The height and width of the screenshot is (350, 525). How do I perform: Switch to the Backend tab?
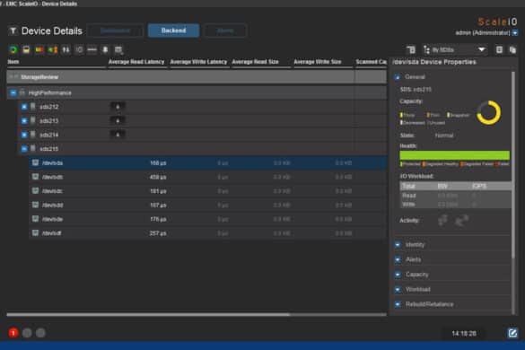pyautogui.click(x=173, y=31)
